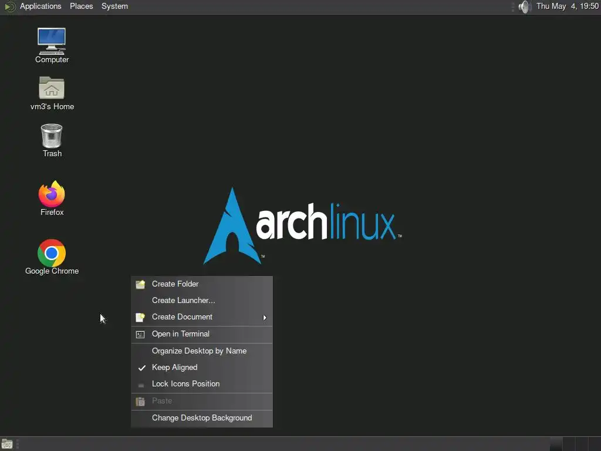The height and width of the screenshot is (451, 601).
Task: Open the Applications menu
Action: (40, 6)
